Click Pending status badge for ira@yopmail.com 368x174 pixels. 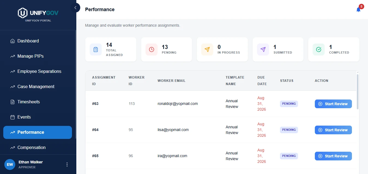pyautogui.click(x=289, y=156)
